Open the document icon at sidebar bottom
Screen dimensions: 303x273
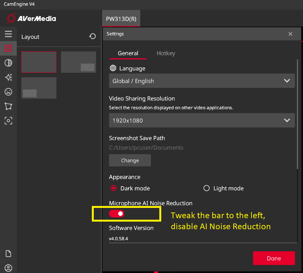pos(8,254)
